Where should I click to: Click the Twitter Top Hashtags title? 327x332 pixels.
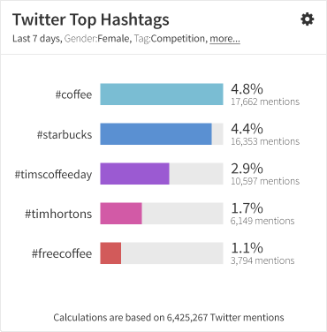(91, 19)
